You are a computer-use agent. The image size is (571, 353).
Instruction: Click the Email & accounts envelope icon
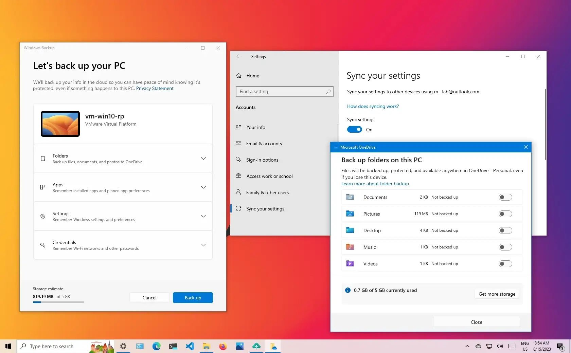click(238, 144)
